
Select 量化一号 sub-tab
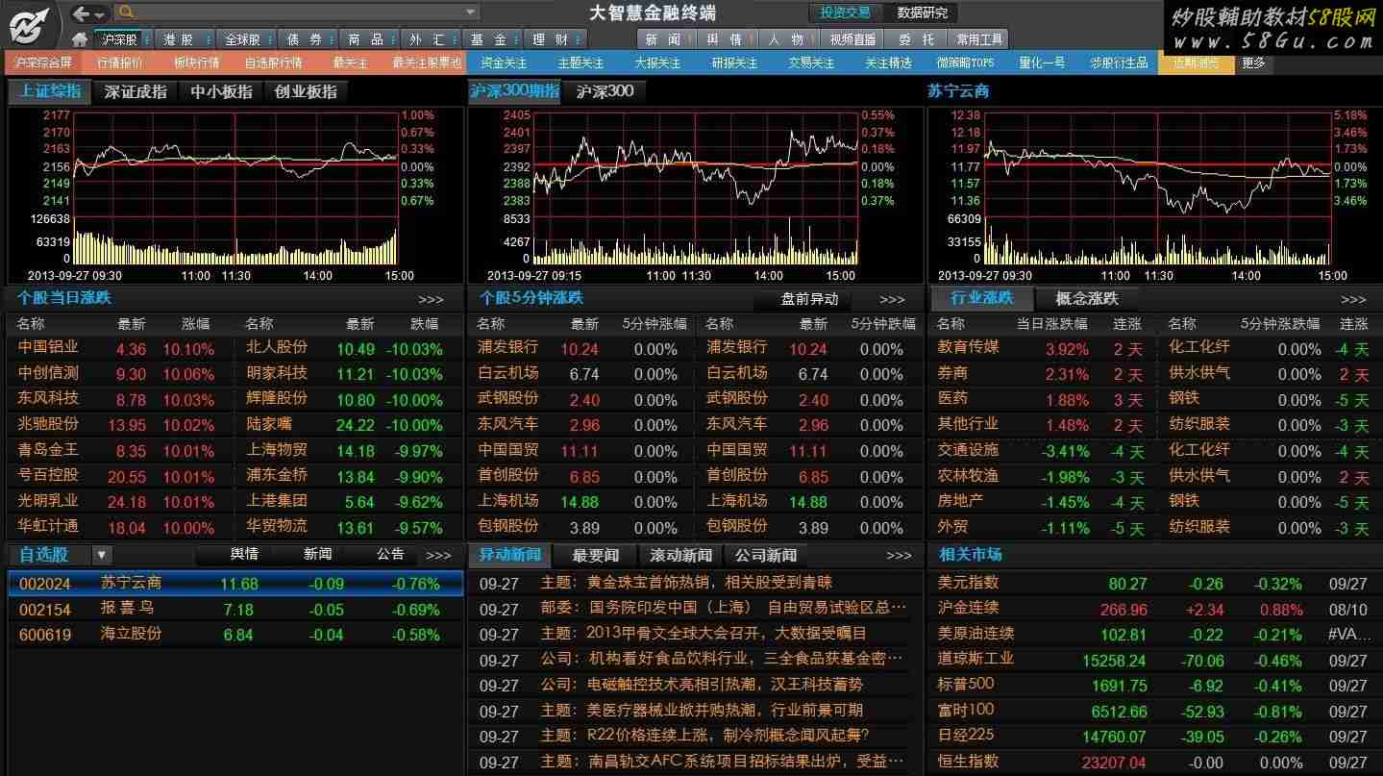(1042, 63)
